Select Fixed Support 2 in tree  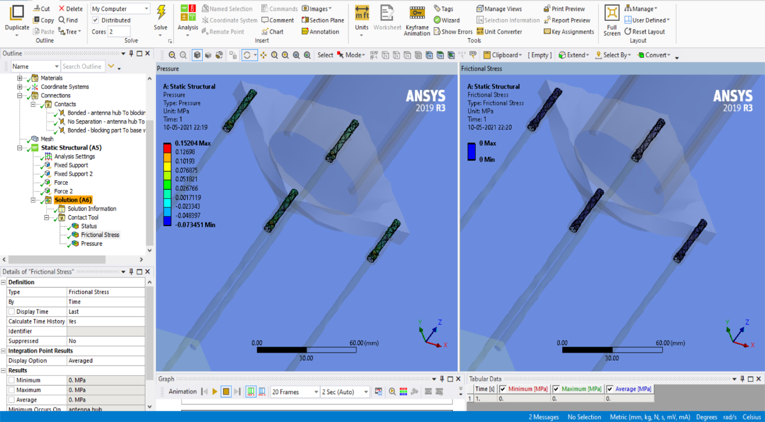73,174
